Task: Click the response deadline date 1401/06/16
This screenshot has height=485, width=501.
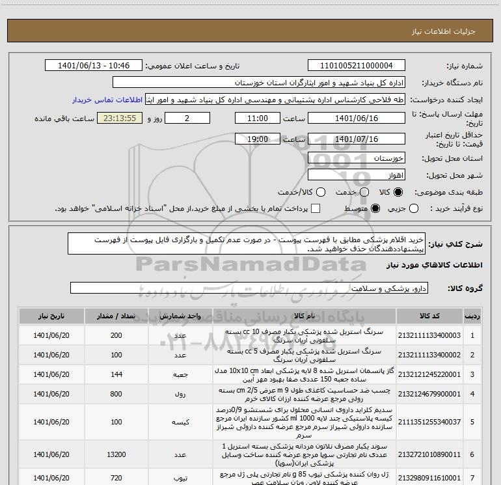Action: (357, 118)
